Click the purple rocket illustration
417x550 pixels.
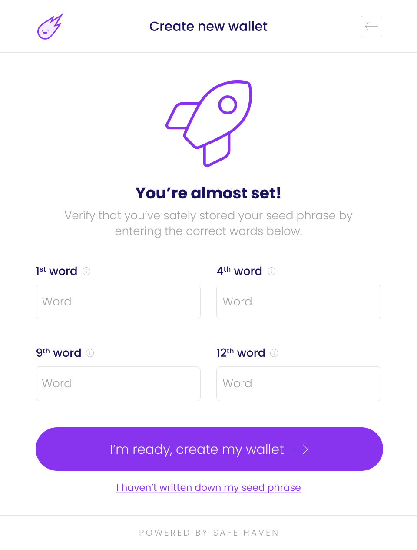(x=209, y=123)
